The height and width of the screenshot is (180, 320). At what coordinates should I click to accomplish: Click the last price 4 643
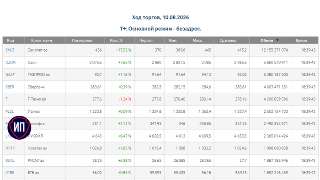[x=96, y=136]
